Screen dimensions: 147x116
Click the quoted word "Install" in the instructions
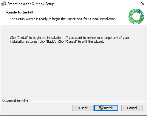pos(23,38)
